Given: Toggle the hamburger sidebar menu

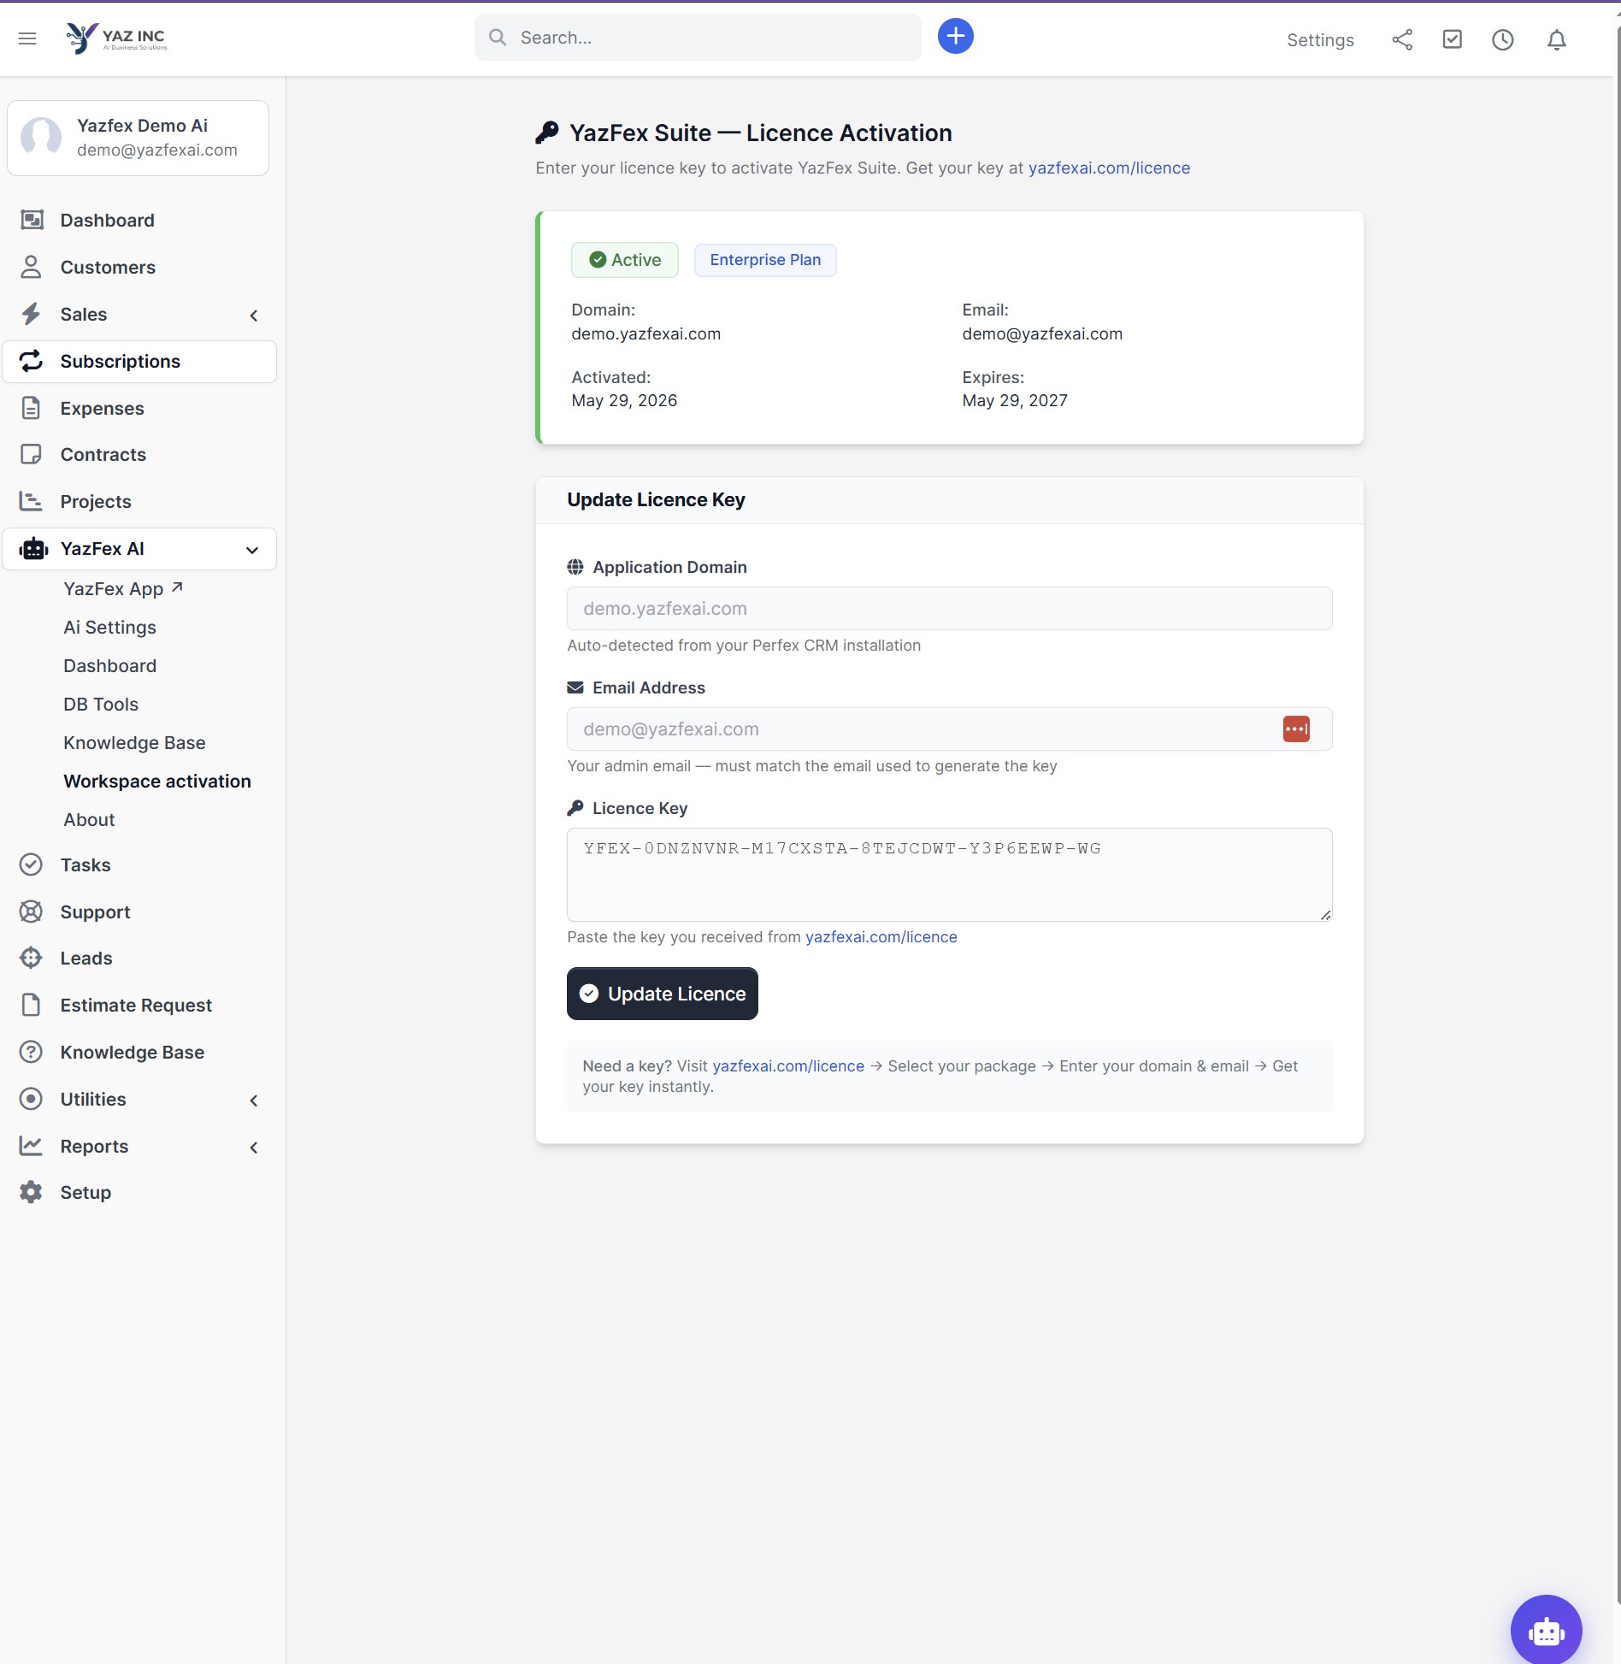Looking at the screenshot, I should tap(27, 38).
